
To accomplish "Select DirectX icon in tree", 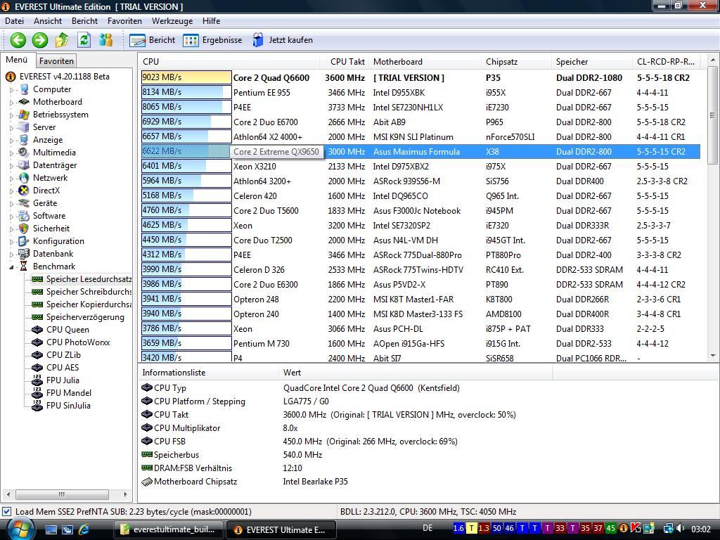I will pyautogui.click(x=24, y=191).
